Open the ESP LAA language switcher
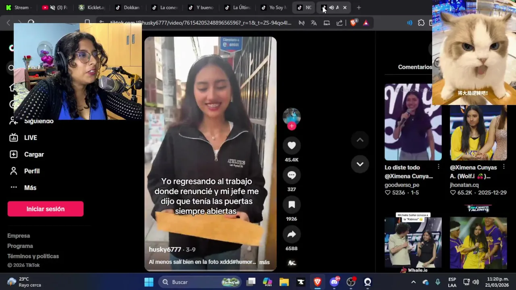516x290 pixels. pos(452,282)
